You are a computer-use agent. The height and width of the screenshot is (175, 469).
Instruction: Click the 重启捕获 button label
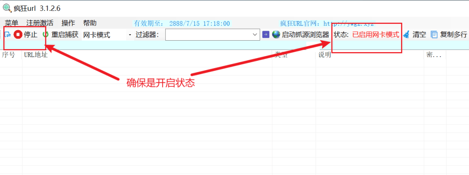pyautogui.click(x=65, y=35)
